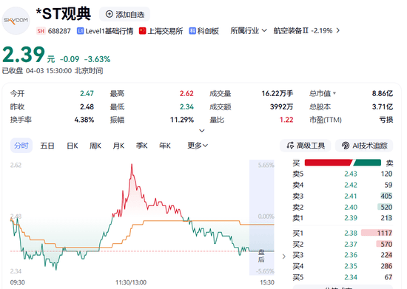Click 换手率 value 4.38%
The width and height of the screenshot is (407, 289).
click(x=84, y=120)
